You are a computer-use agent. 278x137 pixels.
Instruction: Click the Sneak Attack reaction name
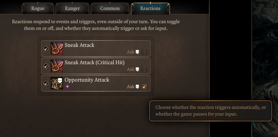tap(79, 45)
